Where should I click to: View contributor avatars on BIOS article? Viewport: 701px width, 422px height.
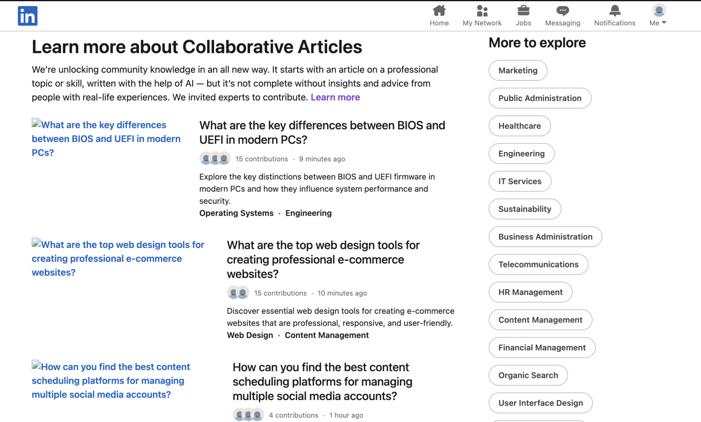click(x=215, y=158)
